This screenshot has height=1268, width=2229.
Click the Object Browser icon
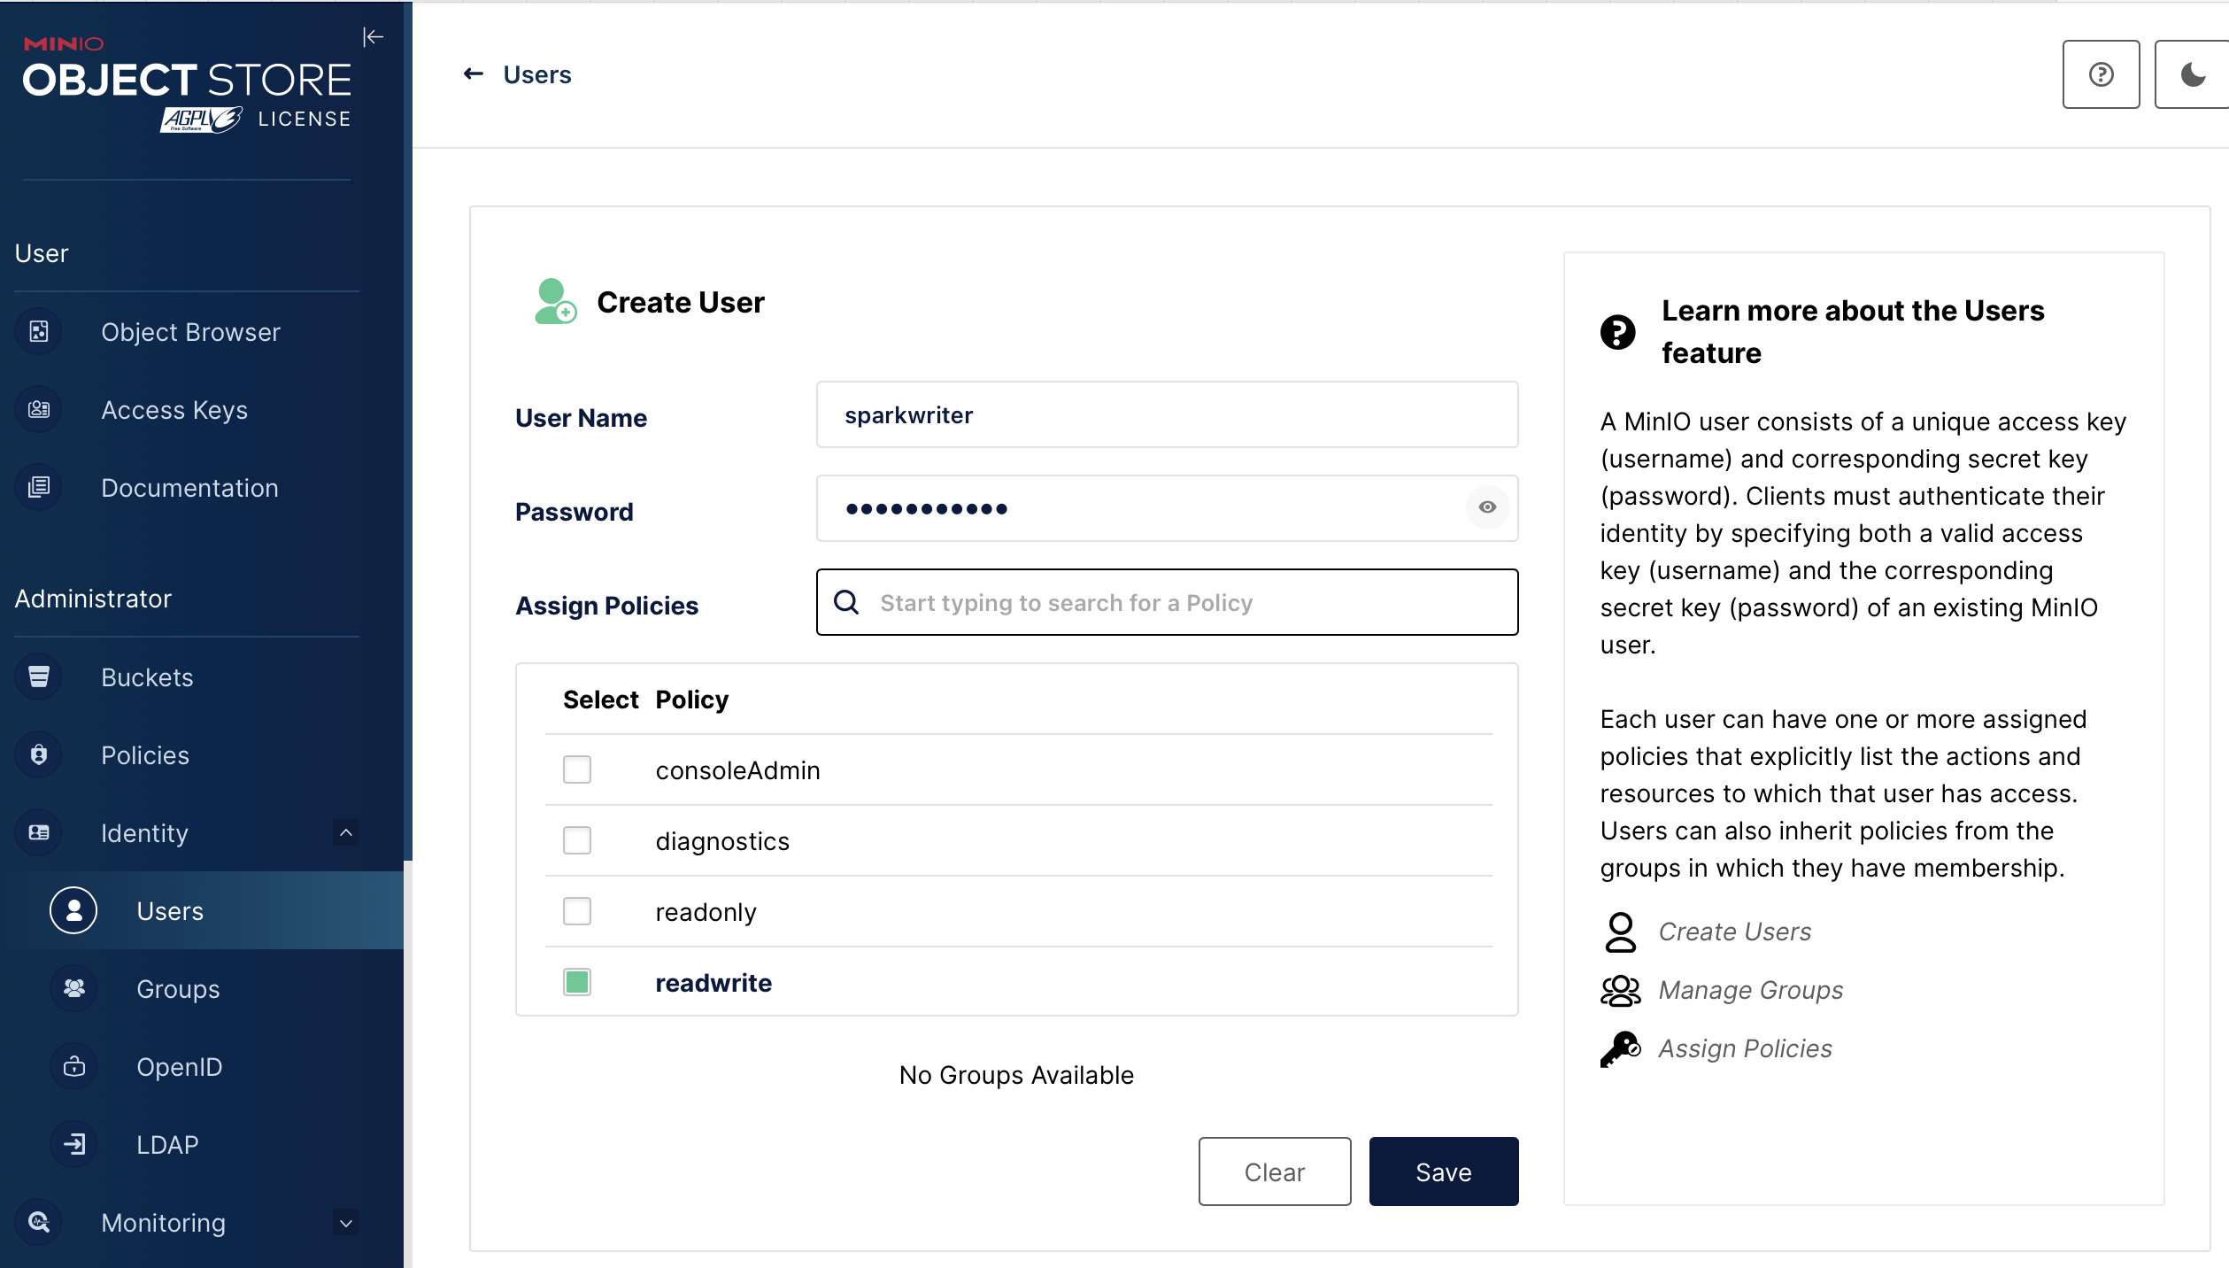point(39,332)
